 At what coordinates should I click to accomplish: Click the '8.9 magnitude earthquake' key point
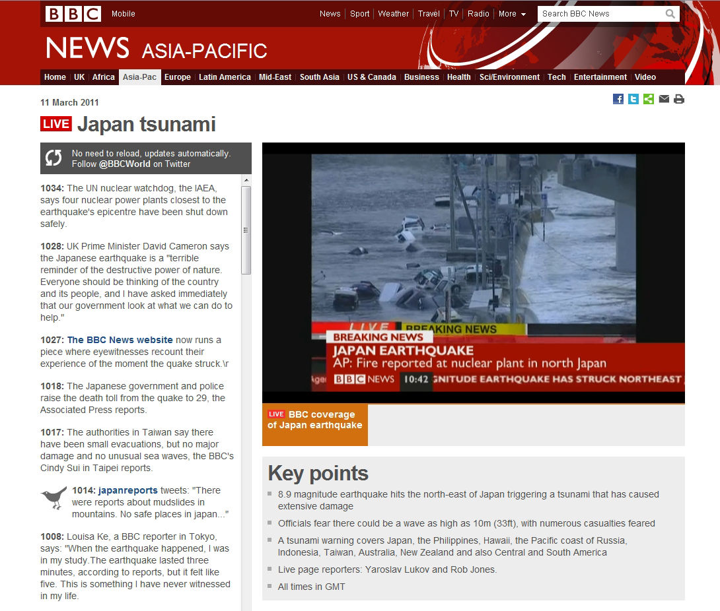click(468, 500)
